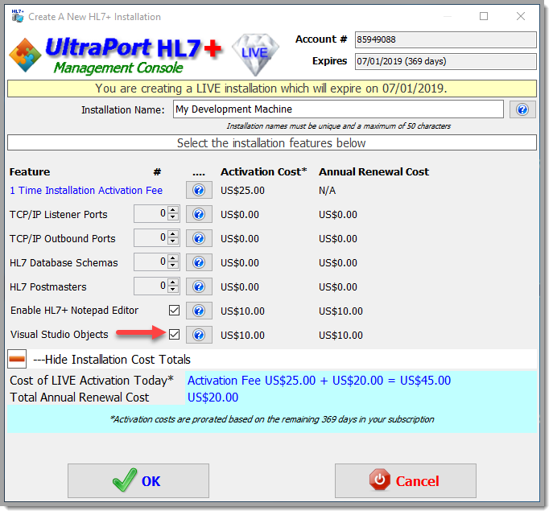Uncheck Enable HL7+ Notepad Editor checkbox

(x=174, y=310)
